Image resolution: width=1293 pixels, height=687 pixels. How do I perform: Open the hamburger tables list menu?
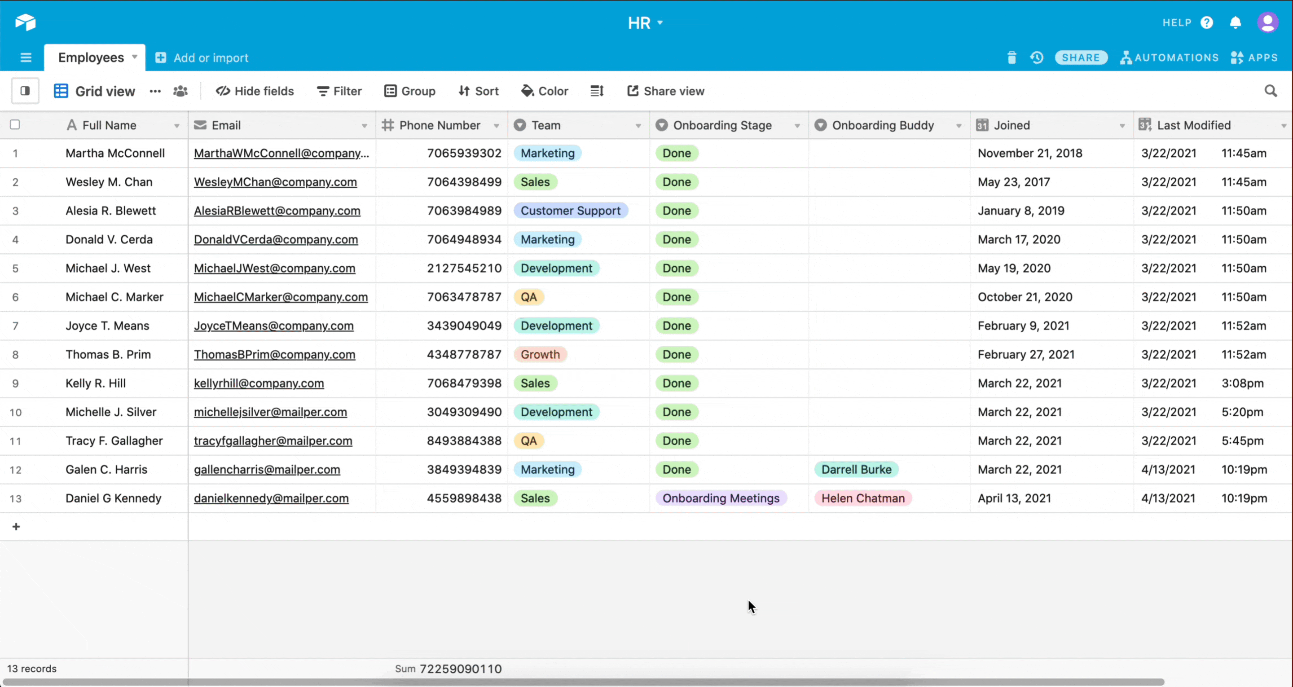(x=26, y=58)
